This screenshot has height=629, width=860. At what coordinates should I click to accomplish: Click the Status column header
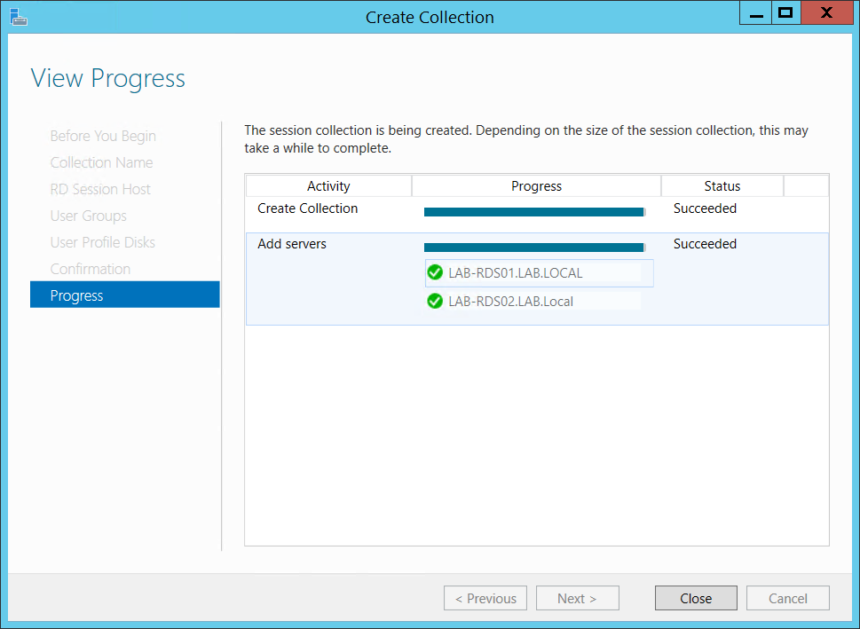(722, 186)
